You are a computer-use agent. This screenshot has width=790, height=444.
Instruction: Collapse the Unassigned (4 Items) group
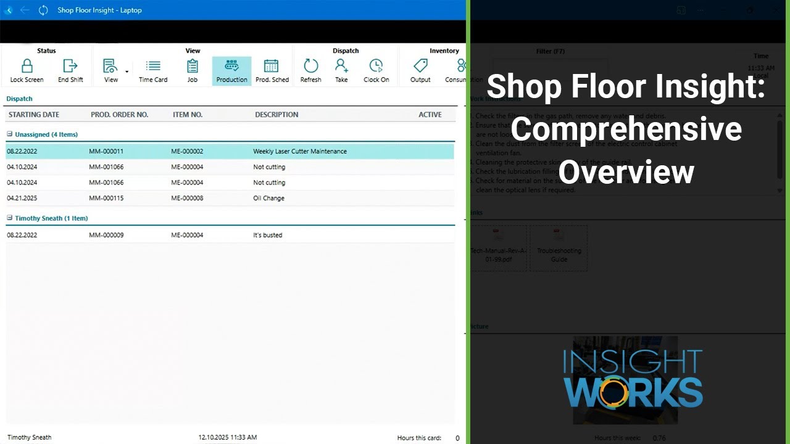10,134
